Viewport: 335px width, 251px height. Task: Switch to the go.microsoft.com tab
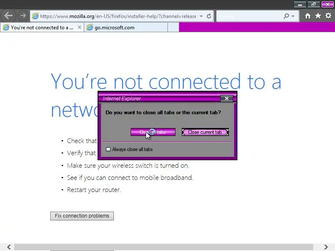126,28
